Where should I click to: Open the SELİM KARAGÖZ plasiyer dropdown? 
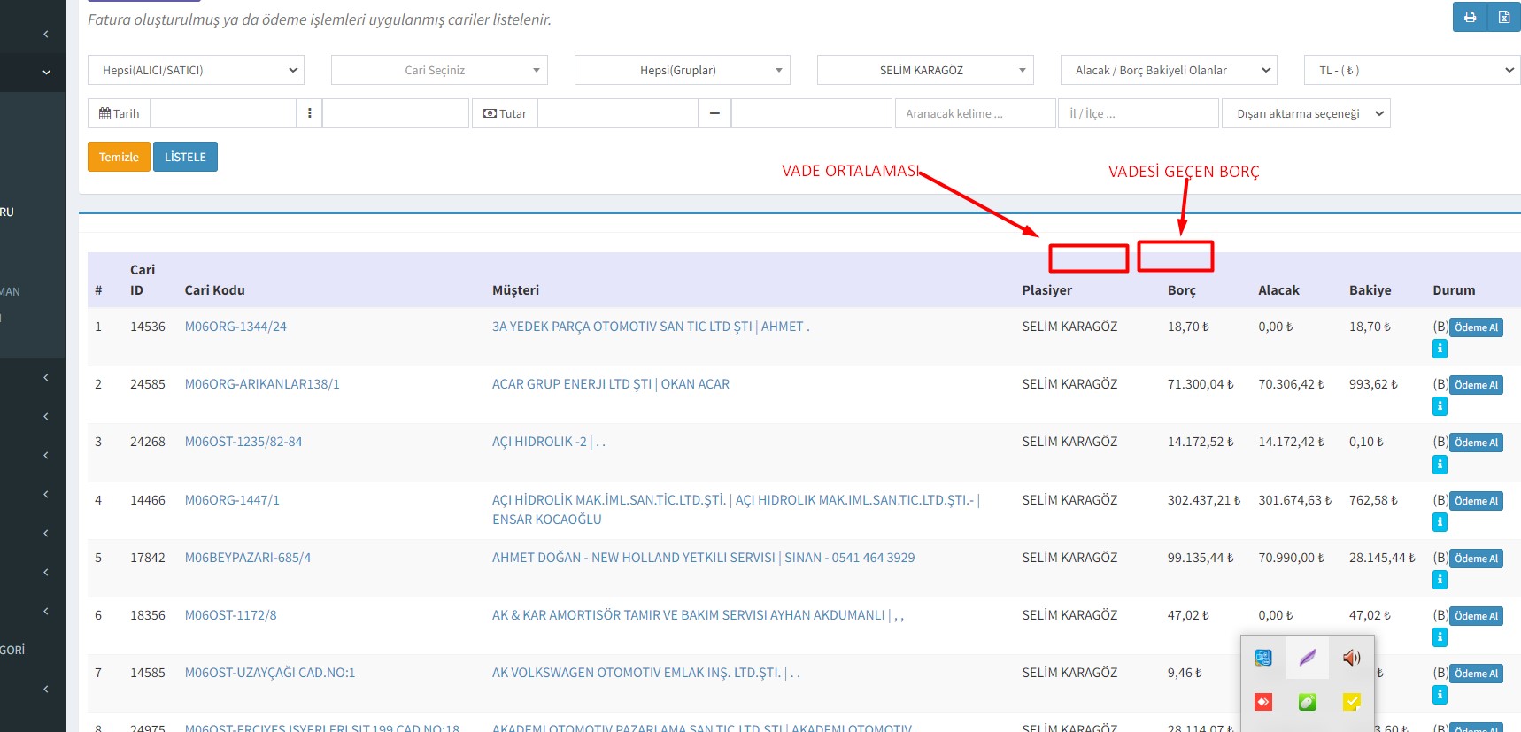924,70
